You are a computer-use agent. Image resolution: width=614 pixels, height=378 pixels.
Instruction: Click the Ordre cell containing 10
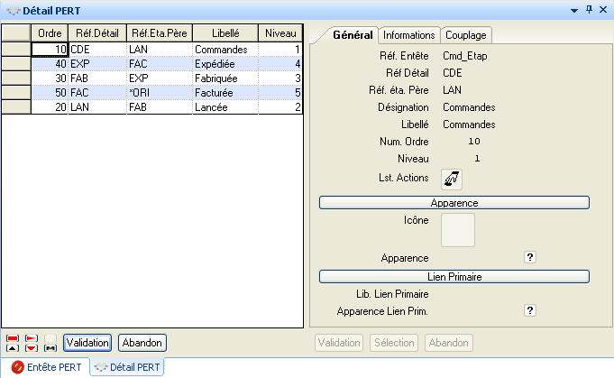[x=50, y=50]
